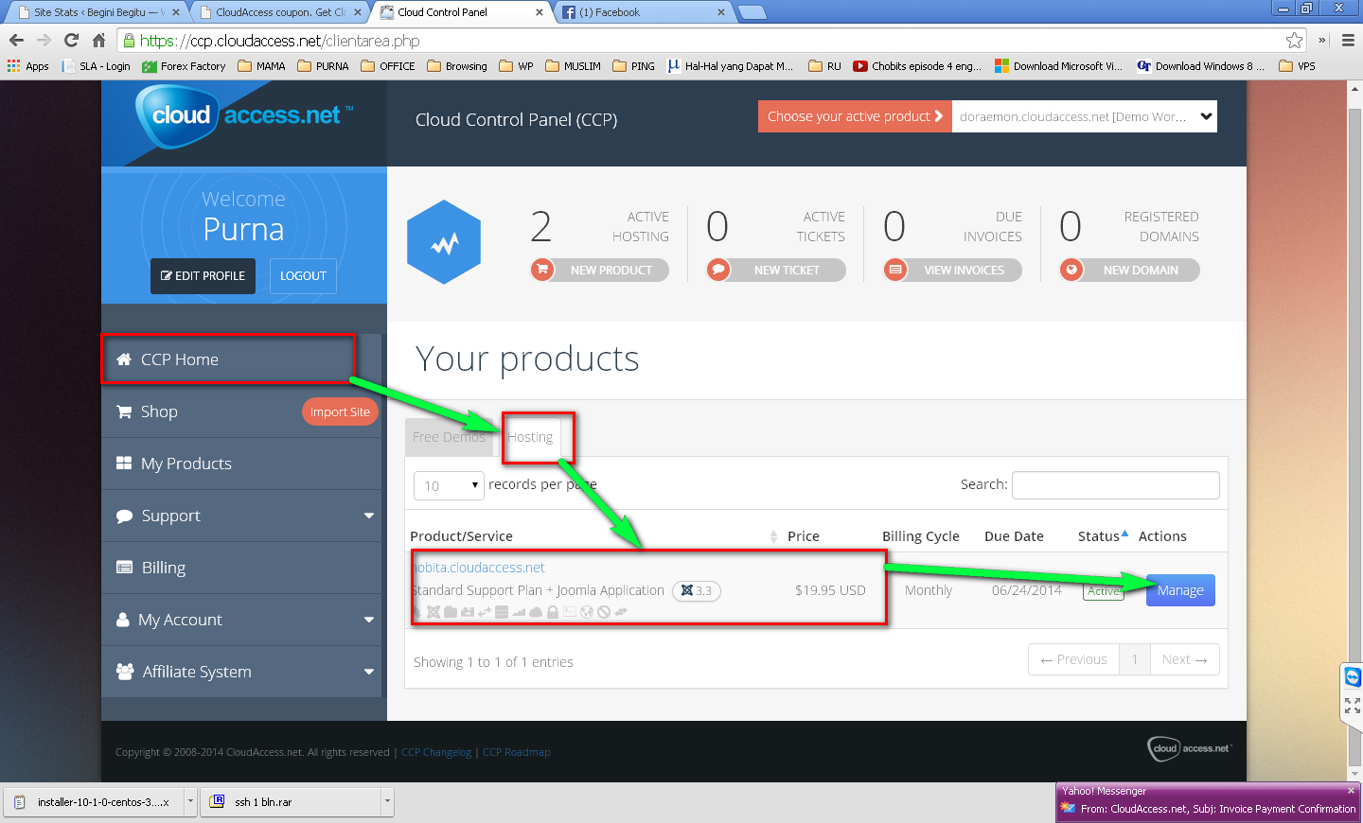
Task: Click the hexagon activity pulse icon
Action: point(444,242)
